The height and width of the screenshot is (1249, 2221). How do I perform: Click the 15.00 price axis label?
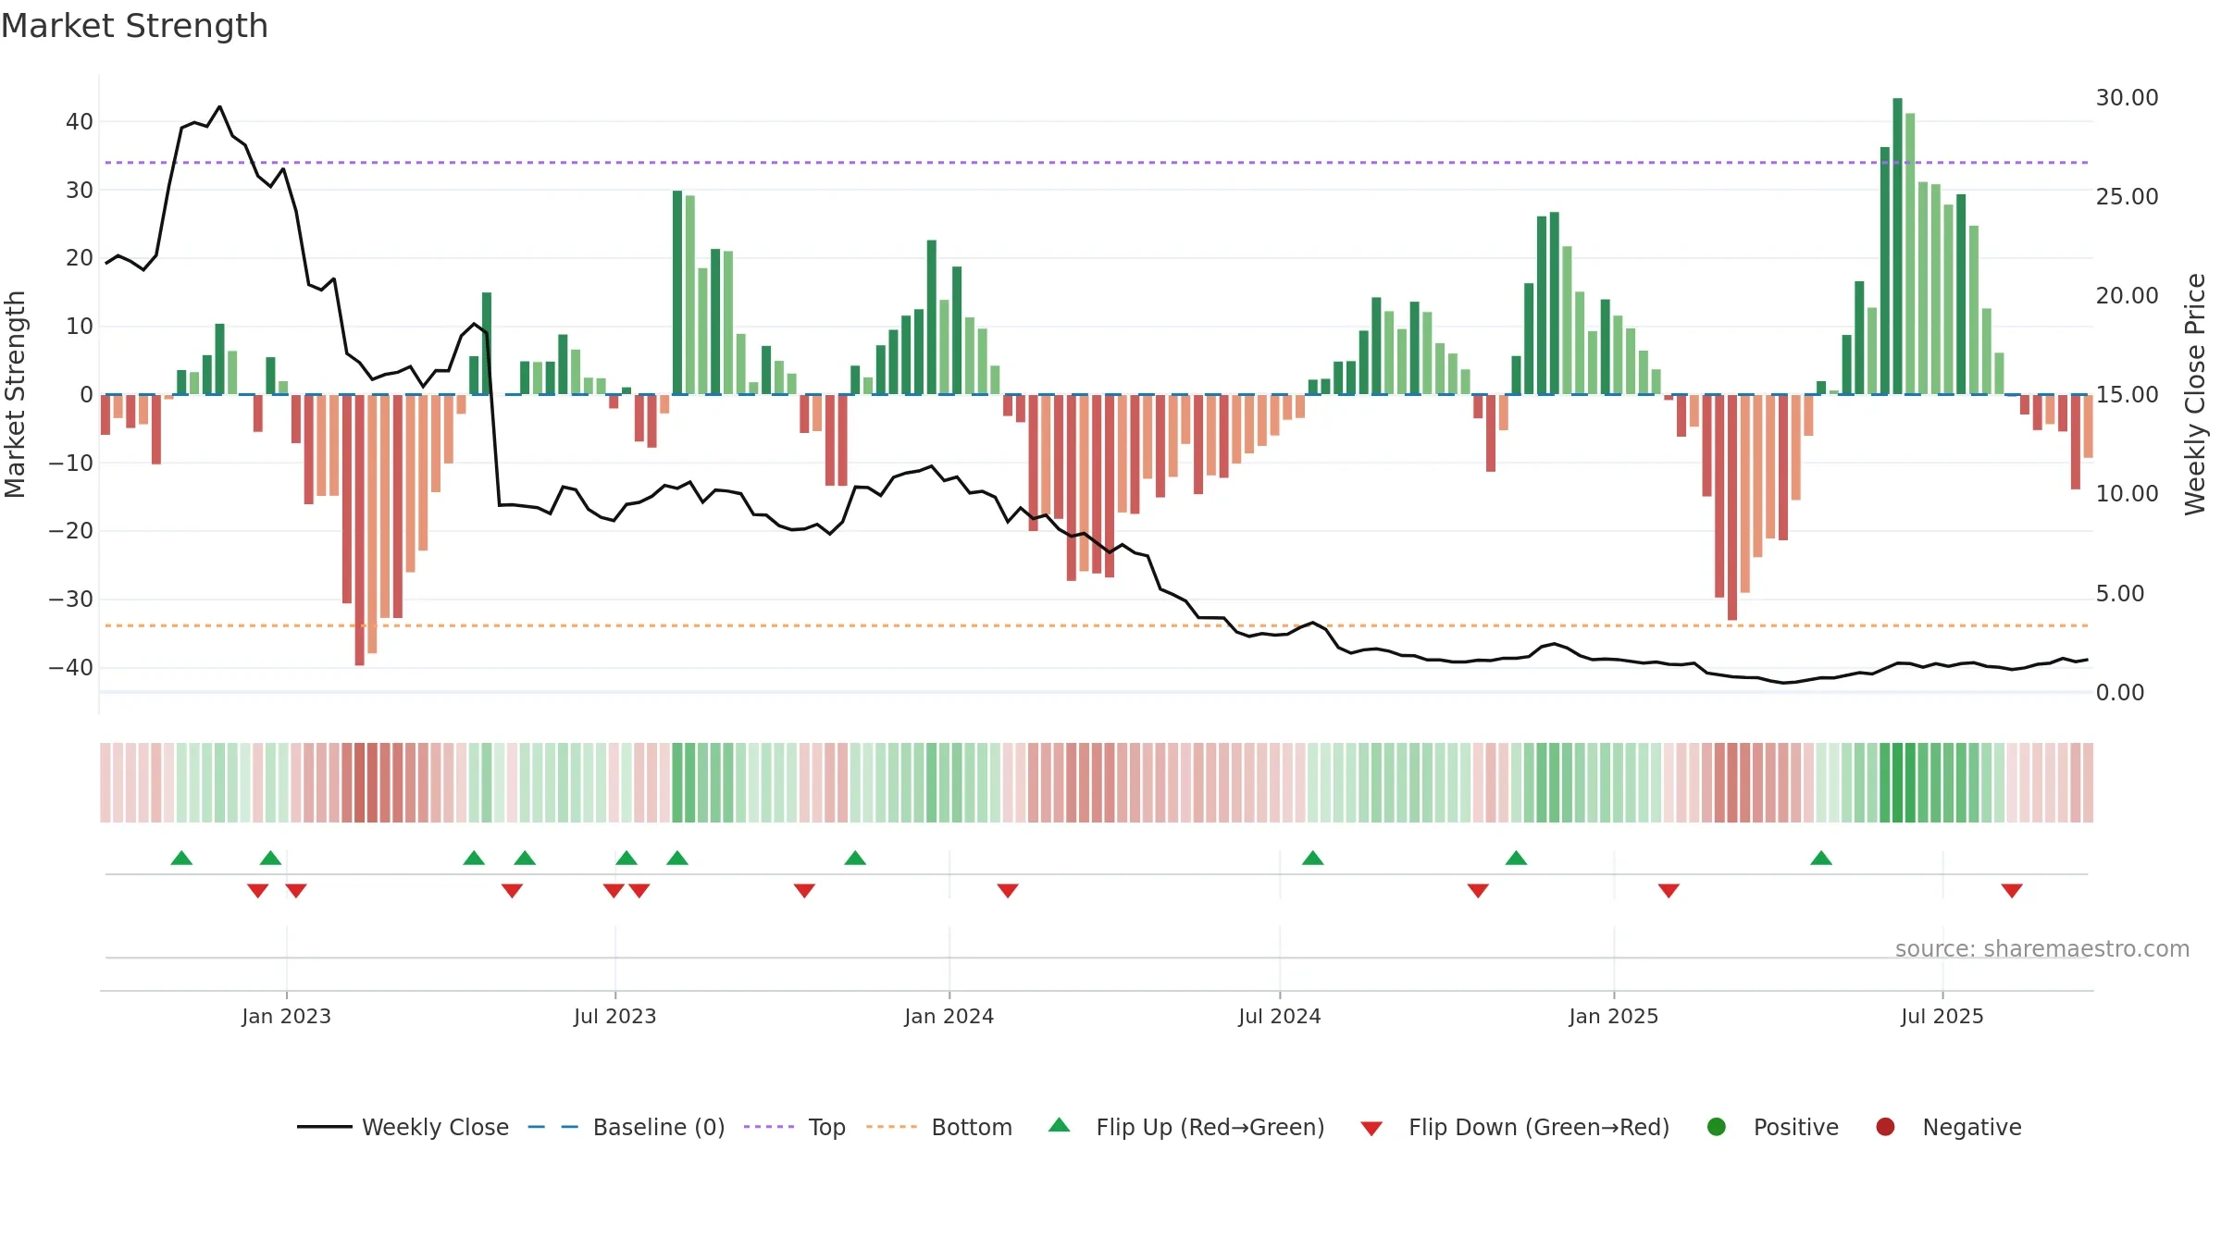click(2127, 395)
